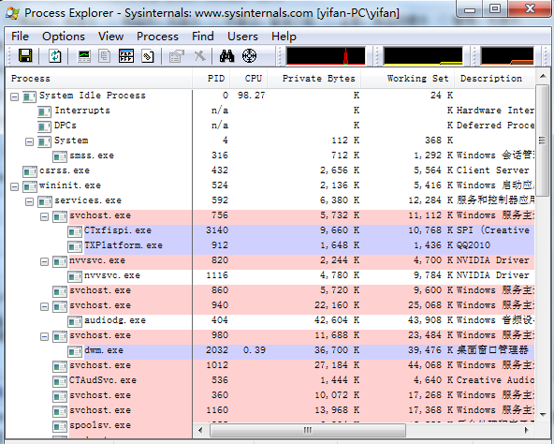
Task: Sort by the Description column header
Action: click(495, 78)
